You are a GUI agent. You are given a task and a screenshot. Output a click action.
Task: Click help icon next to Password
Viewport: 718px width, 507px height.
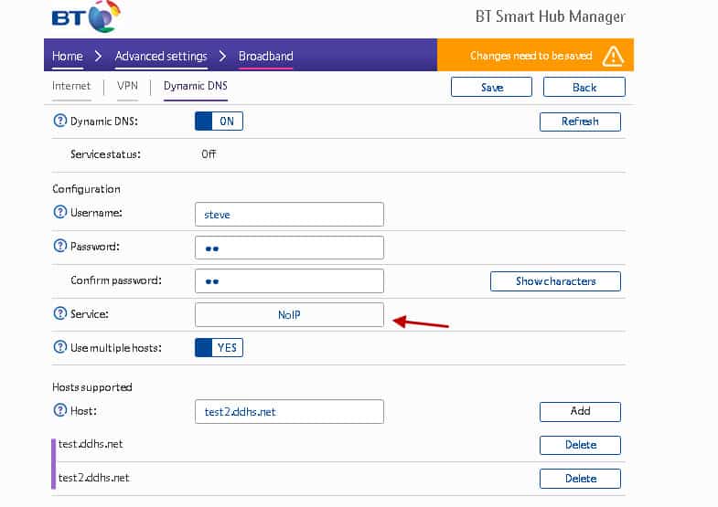[60, 246]
